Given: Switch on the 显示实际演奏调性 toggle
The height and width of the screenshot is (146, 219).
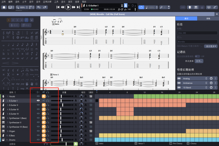Looking at the screenshot, I should (197, 56).
